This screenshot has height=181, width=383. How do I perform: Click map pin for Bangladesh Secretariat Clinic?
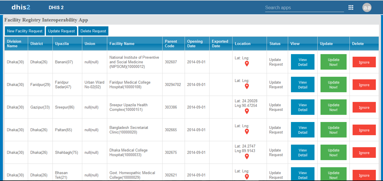247,132
